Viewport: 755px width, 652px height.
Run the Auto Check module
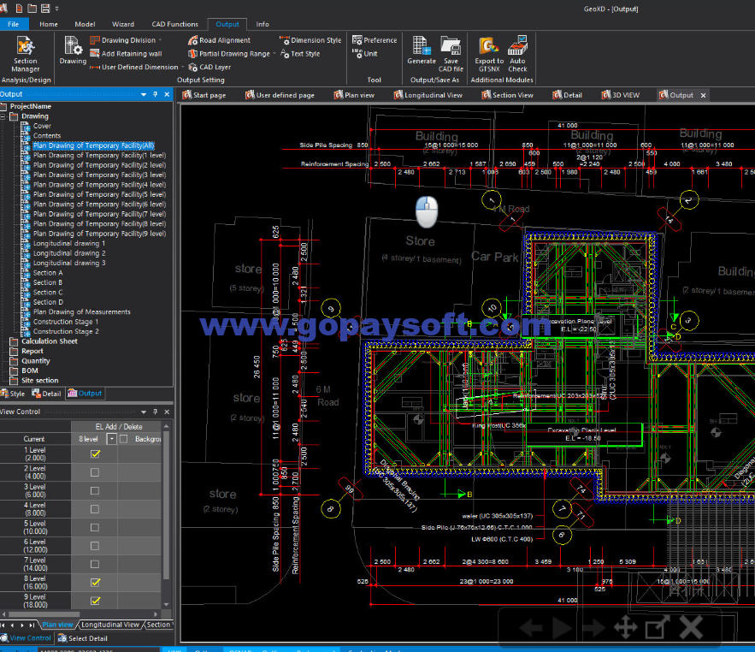[x=517, y=54]
